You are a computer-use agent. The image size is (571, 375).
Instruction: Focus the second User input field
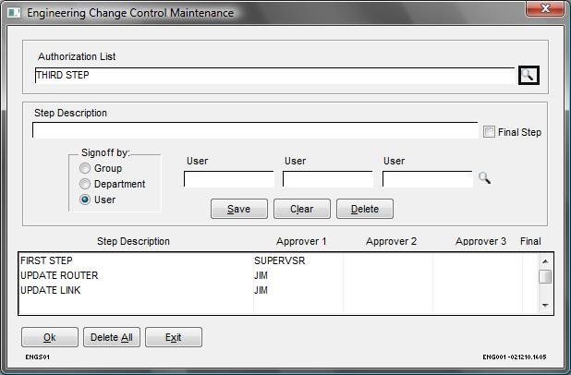click(x=327, y=179)
